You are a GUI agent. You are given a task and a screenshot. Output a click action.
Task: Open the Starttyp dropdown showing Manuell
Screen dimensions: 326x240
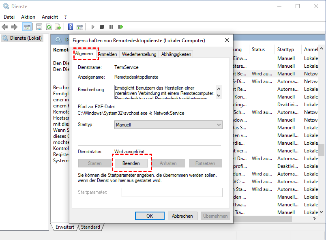(168, 125)
